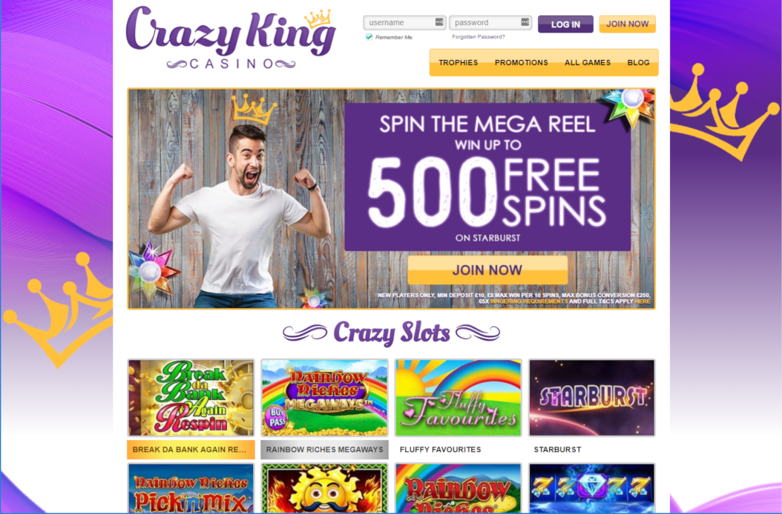Open the Starburst game thumbnail
This screenshot has height=514, width=782.
591,398
